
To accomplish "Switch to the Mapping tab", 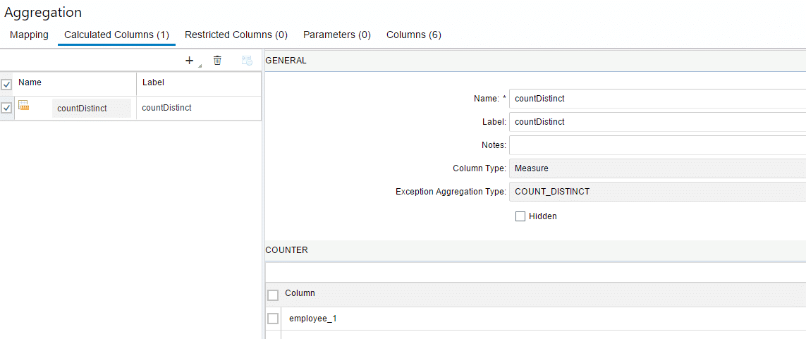I will click(29, 35).
